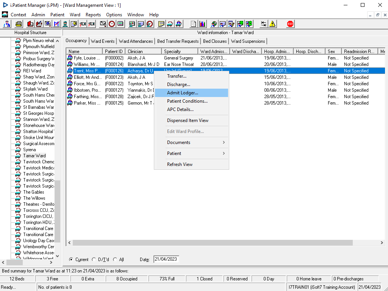388x291 pixels.
Task: Sort by the Specialty column header
Action: (180, 52)
